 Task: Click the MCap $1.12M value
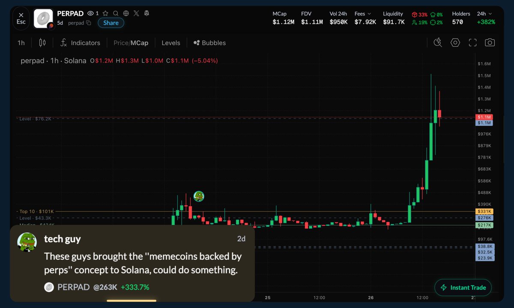[x=283, y=22]
